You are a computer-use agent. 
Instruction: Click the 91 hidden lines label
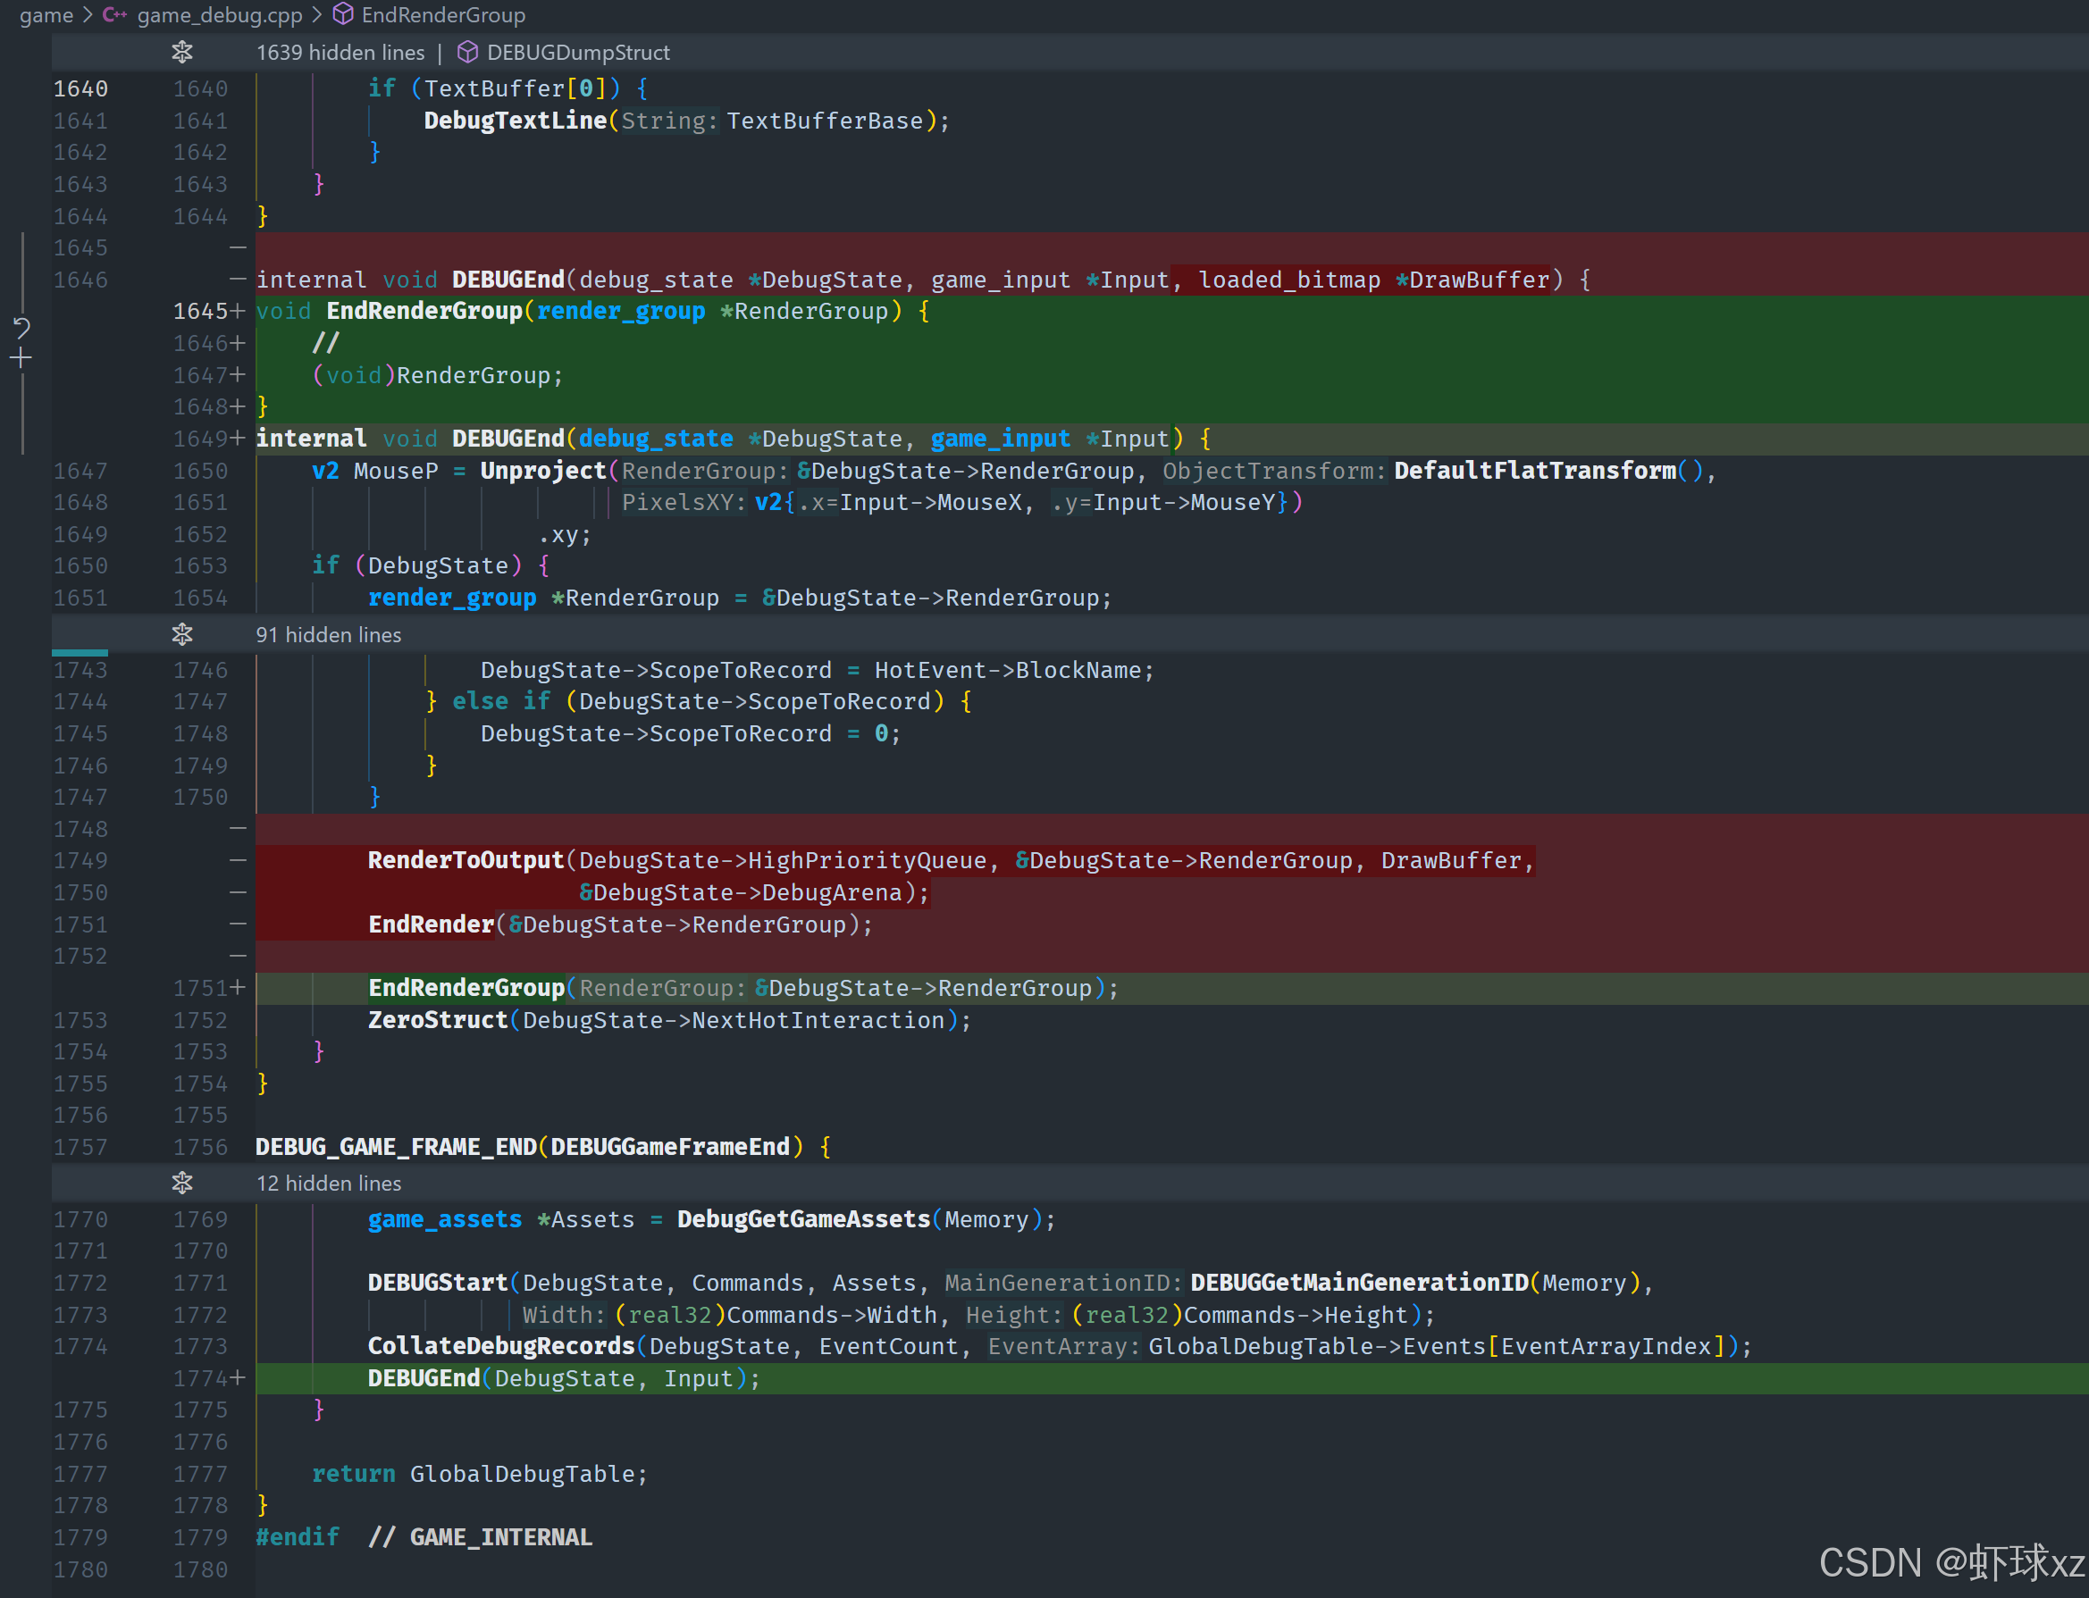point(328,634)
